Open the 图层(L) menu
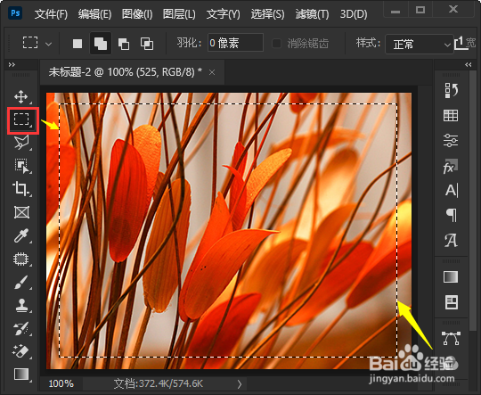This screenshot has height=395, width=481. click(179, 14)
